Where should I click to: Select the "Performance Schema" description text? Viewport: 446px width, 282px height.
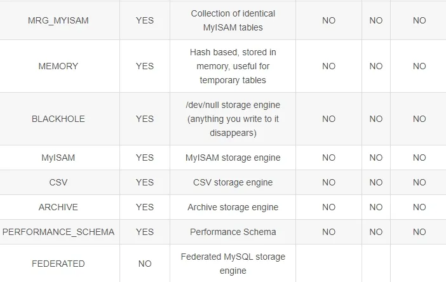233,232
